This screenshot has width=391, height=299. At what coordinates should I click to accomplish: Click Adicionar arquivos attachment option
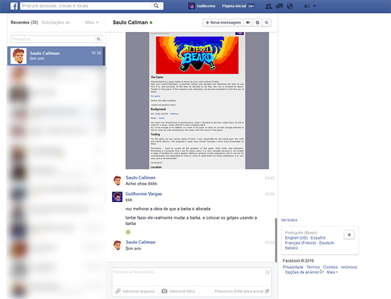(135, 291)
